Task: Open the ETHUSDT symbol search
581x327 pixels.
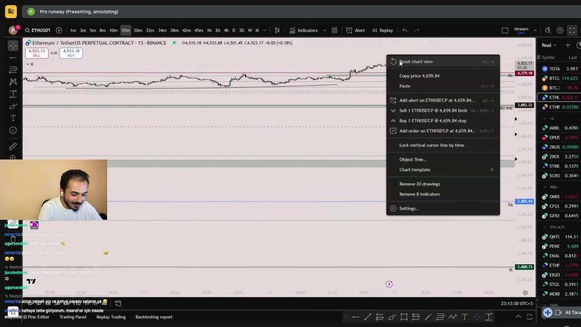Action: click(38, 30)
